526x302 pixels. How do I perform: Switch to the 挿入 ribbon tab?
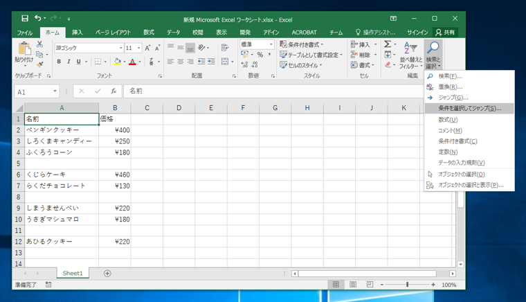click(77, 33)
